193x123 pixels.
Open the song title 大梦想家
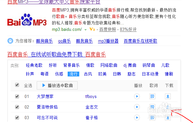pyautogui.click(x=45, y=97)
